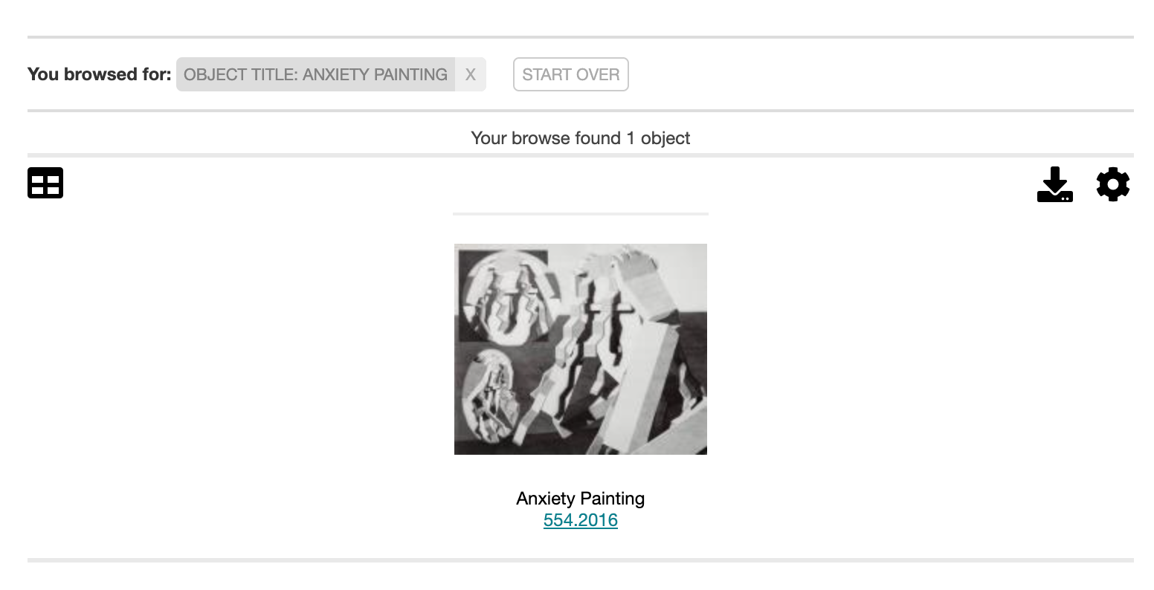1154x590 pixels.
Task: Select the black-and-white painting image
Action: click(x=581, y=349)
